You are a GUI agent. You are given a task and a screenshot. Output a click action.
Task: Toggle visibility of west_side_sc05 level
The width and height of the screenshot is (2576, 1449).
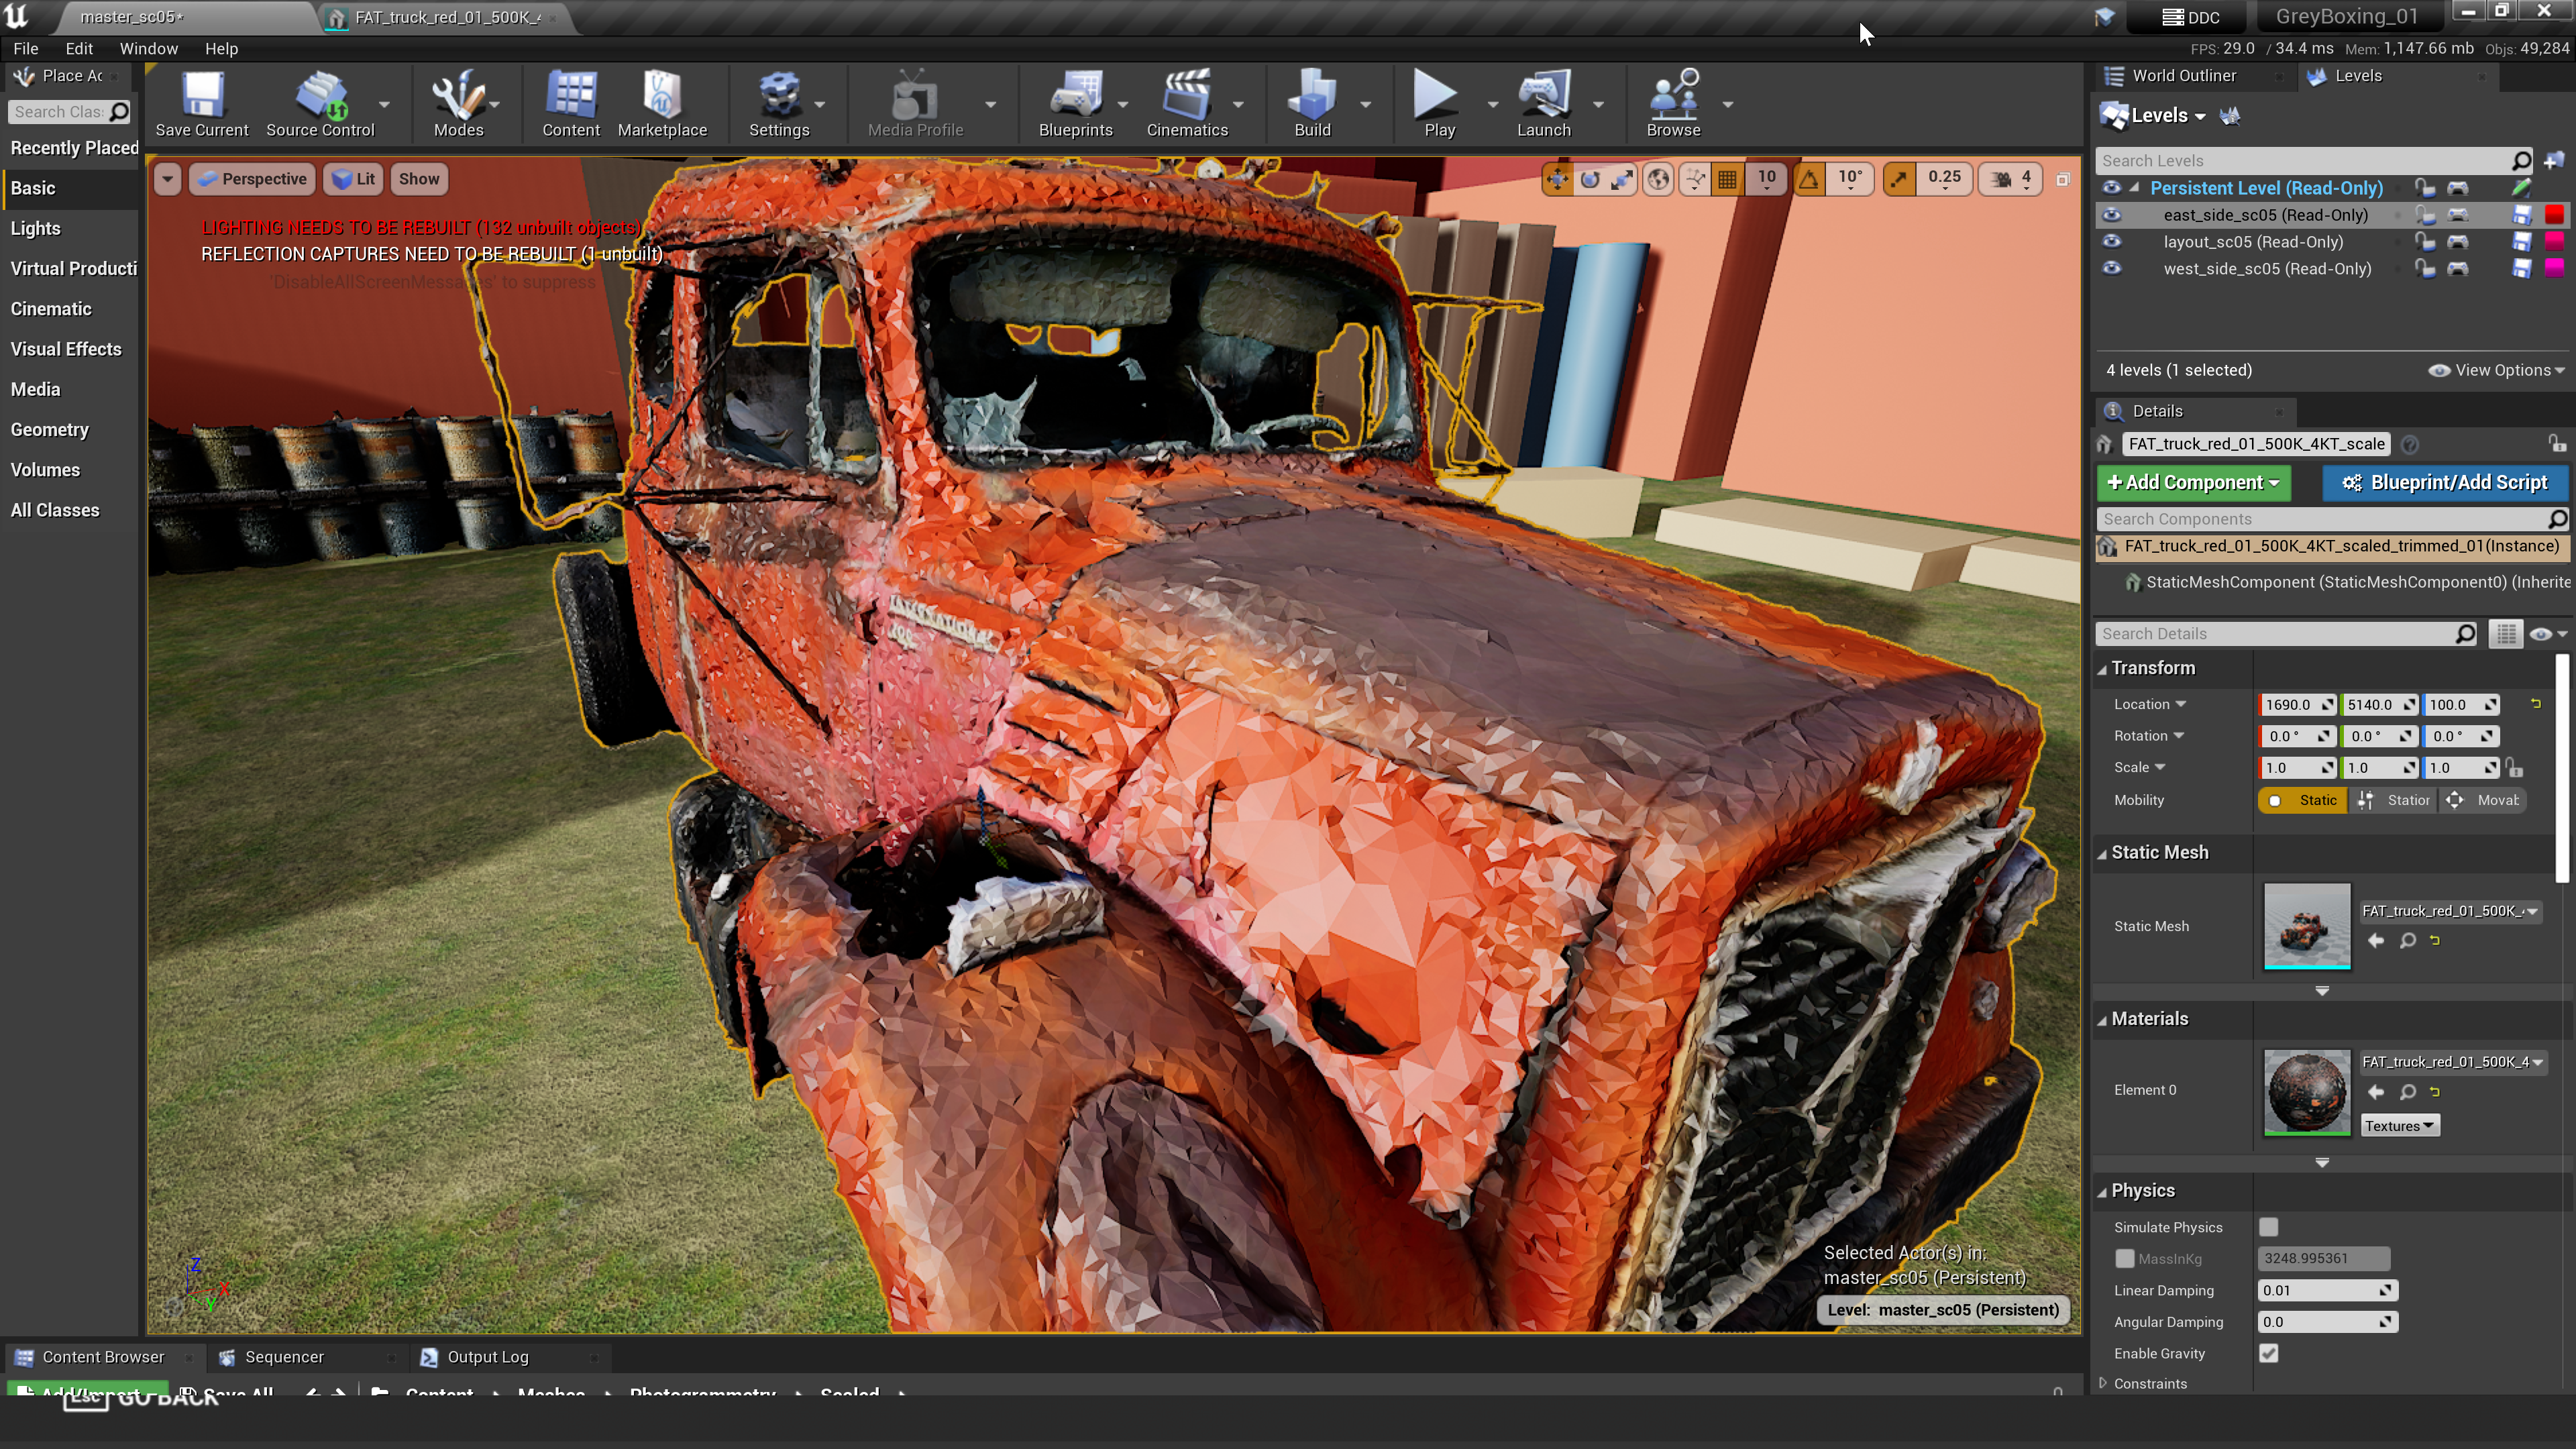point(2111,269)
